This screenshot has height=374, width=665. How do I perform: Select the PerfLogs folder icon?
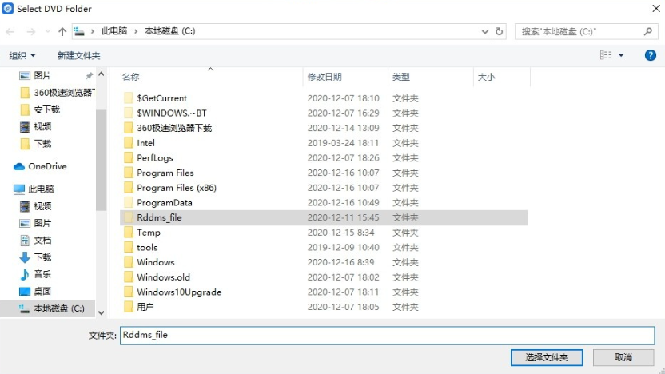(x=129, y=157)
